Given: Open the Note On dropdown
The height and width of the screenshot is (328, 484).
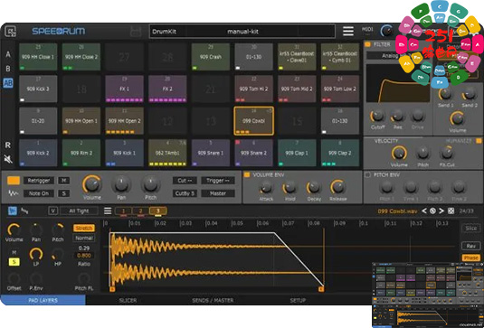Looking at the screenshot, I should (39, 193).
